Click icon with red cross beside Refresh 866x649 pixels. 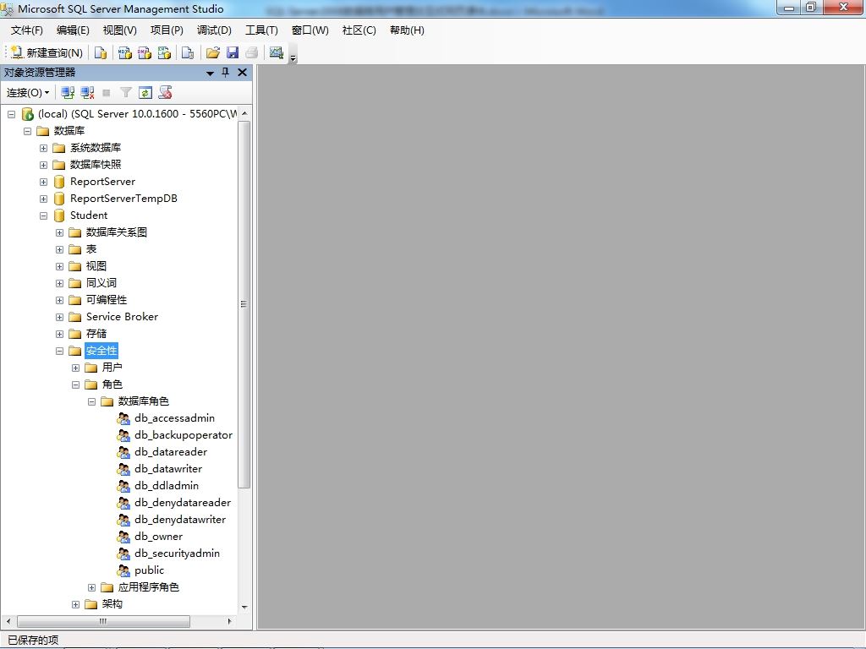click(165, 93)
